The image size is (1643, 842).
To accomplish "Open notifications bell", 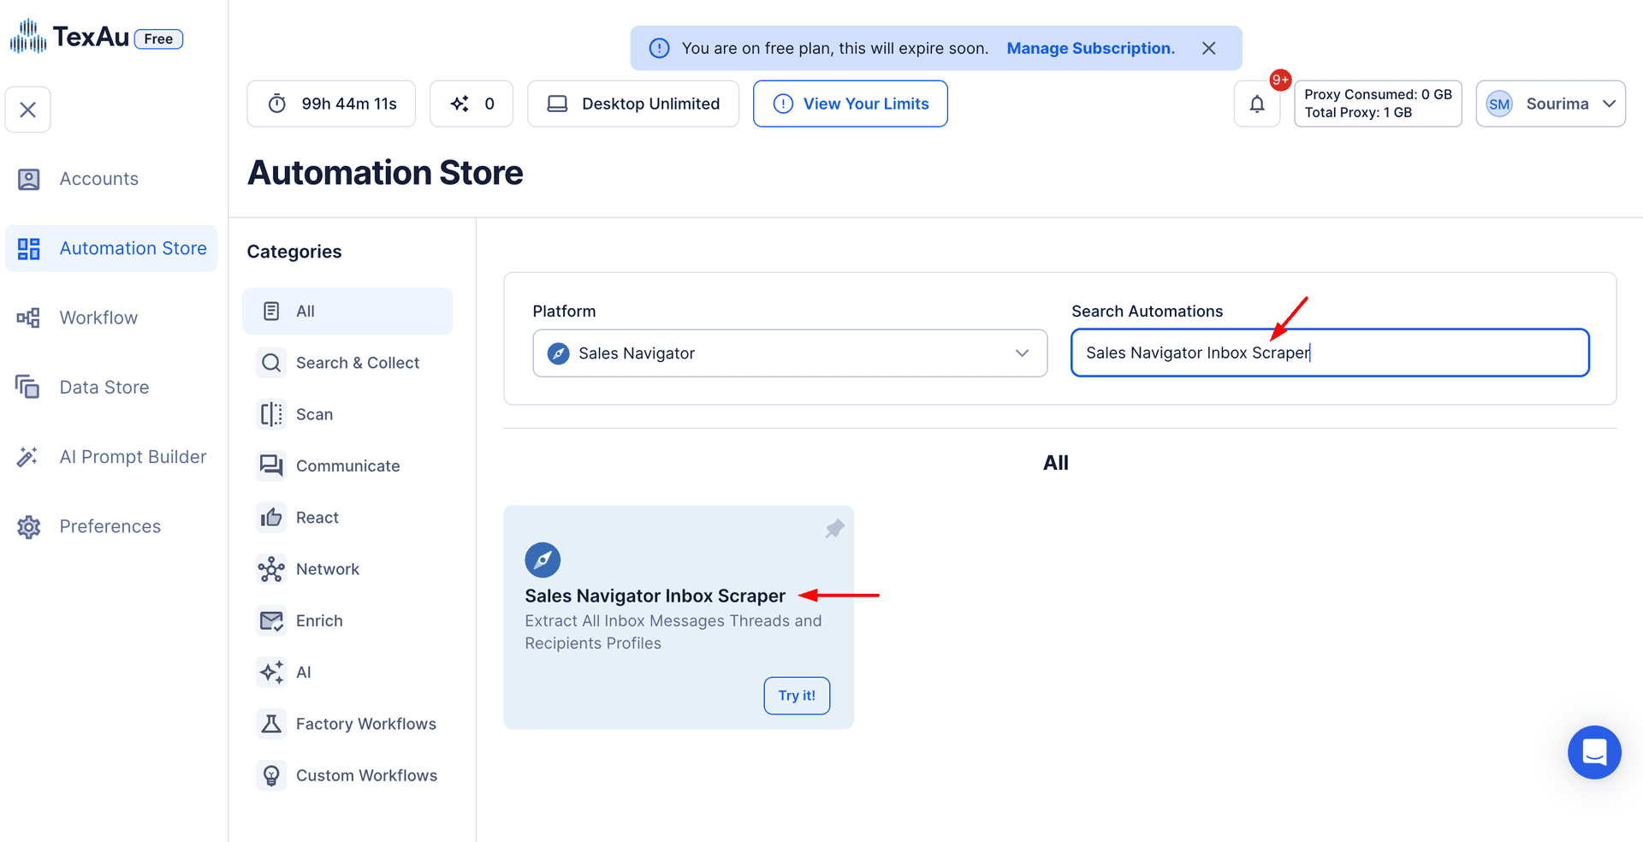I will tap(1256, 104).
